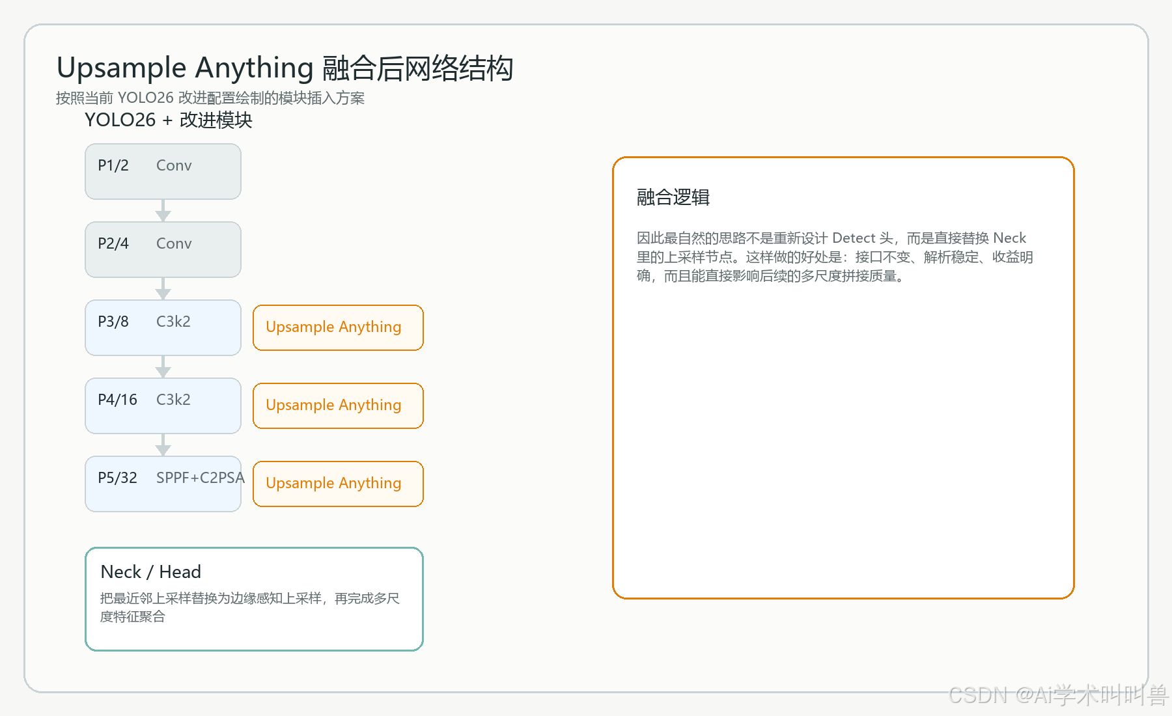Screen dimensions: 1172x716
Task: Click Upsample Anything box beside P5/32
Action: coord(338,484)
